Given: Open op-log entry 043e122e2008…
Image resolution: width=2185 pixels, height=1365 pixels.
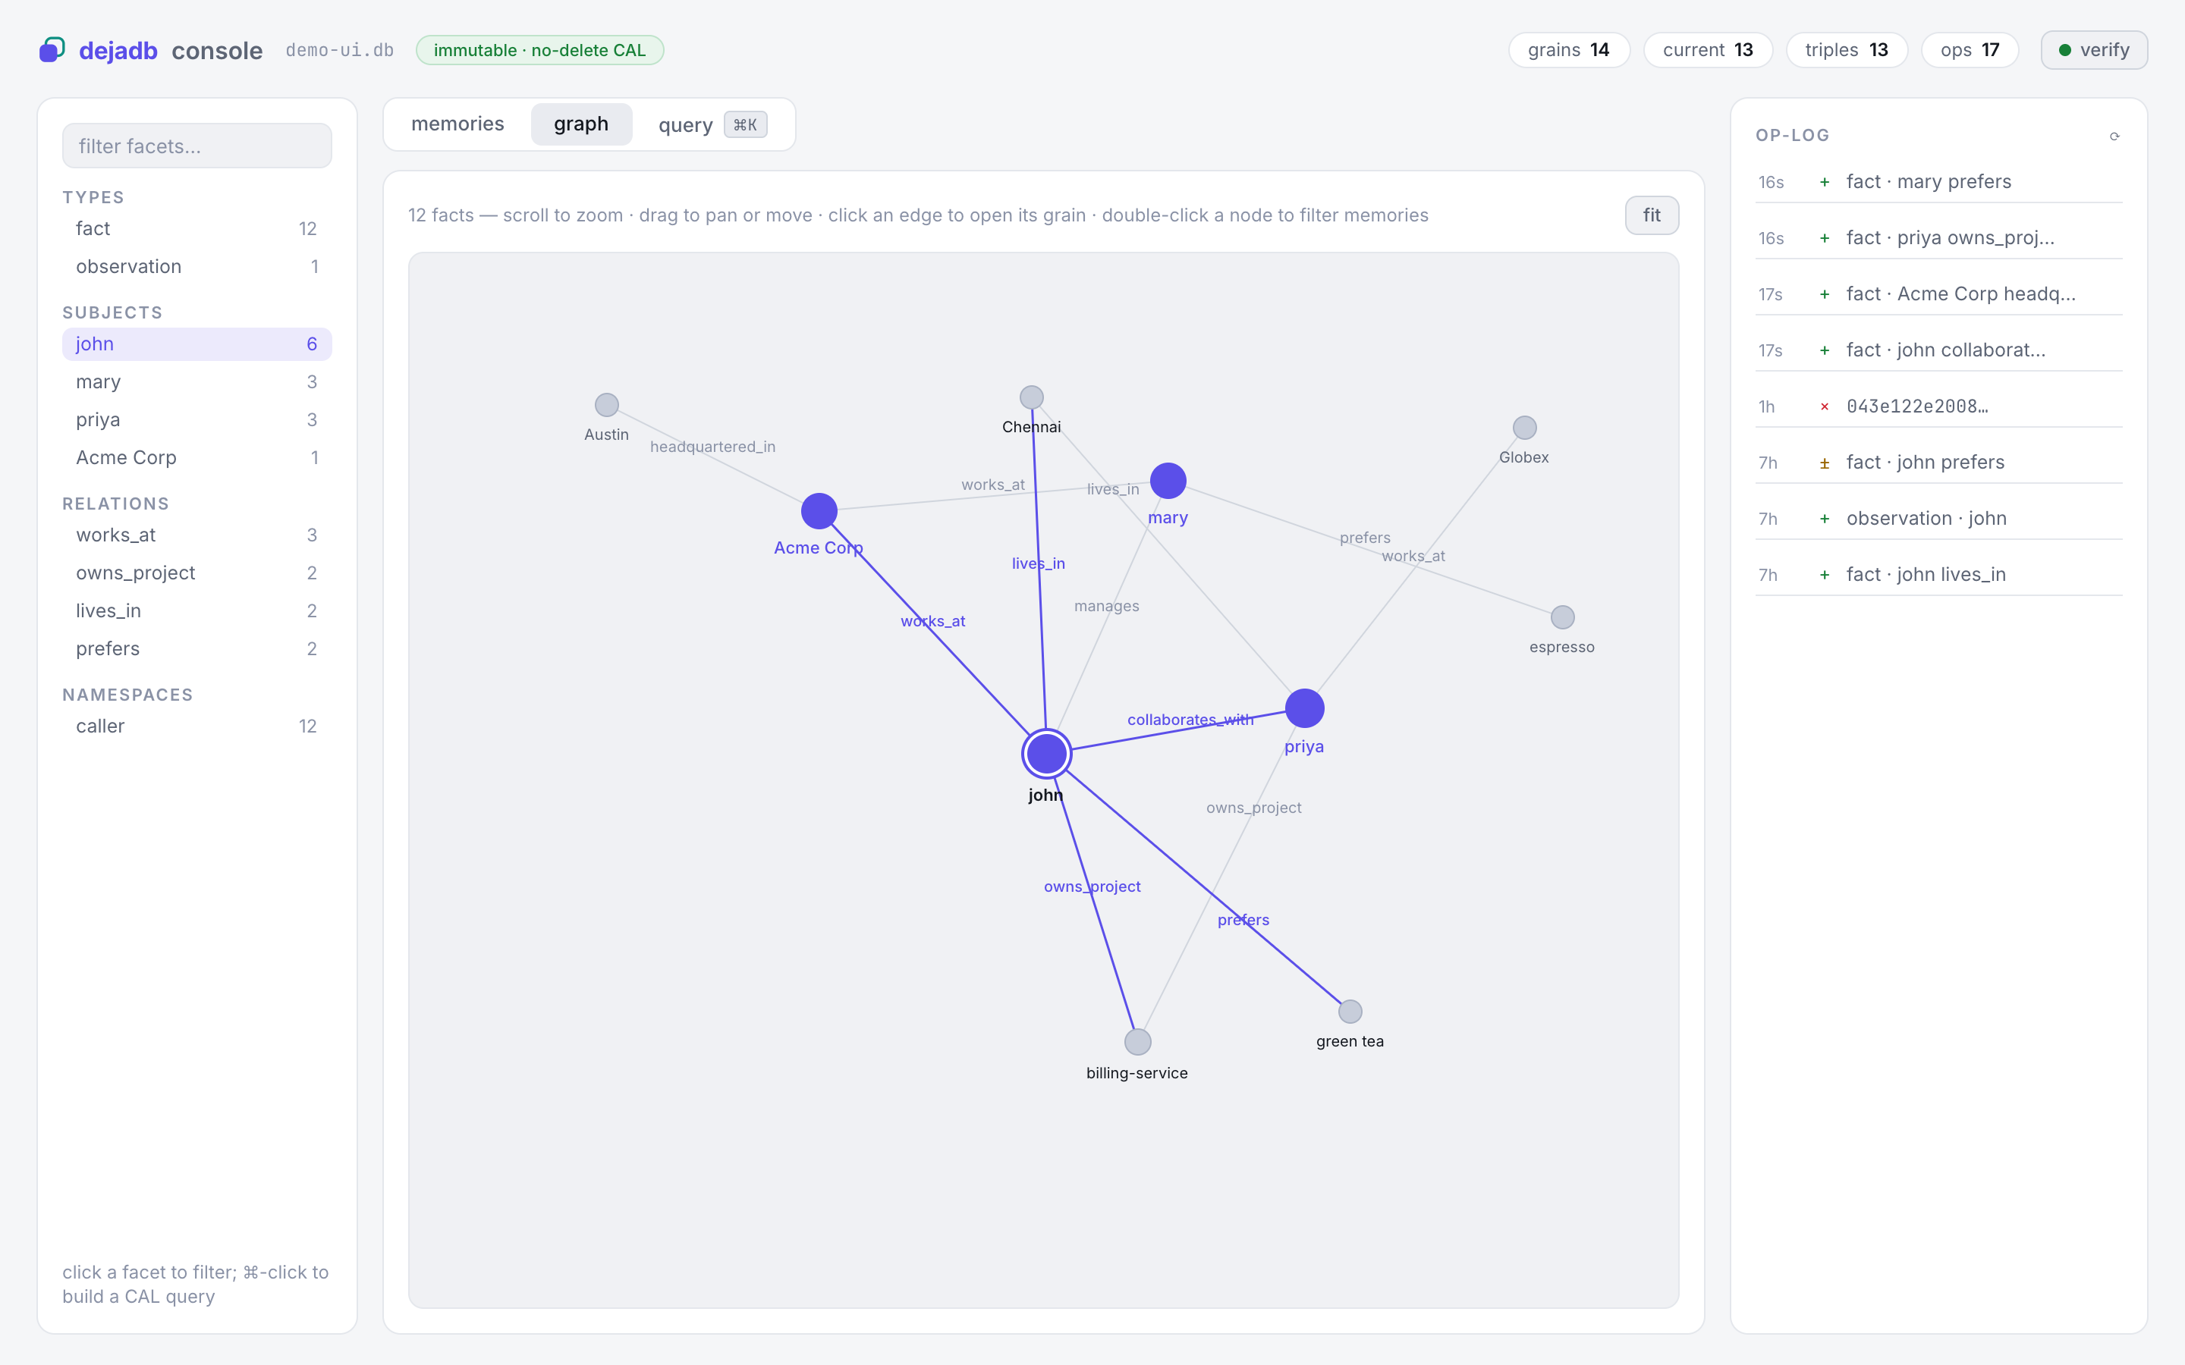Looking at the screenshot, I should click(1938, 406).
